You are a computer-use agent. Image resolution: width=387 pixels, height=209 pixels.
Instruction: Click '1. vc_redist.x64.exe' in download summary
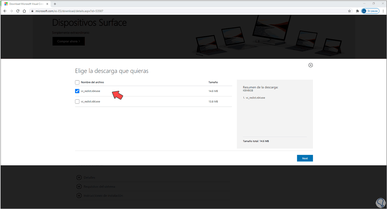click(254, 98)
